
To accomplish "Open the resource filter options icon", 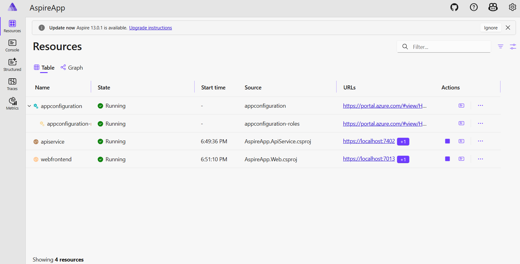I will [x=500, y=46].
